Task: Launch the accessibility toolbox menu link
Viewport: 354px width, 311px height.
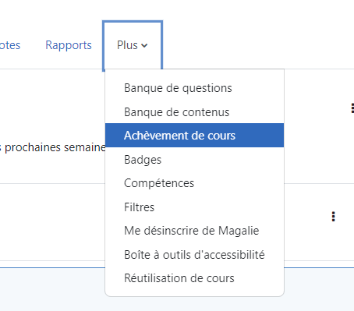Action: point(194,255)
